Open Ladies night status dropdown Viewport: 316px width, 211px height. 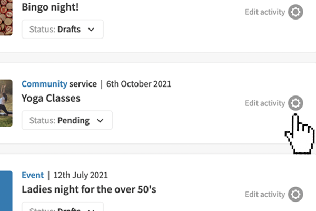62,207
